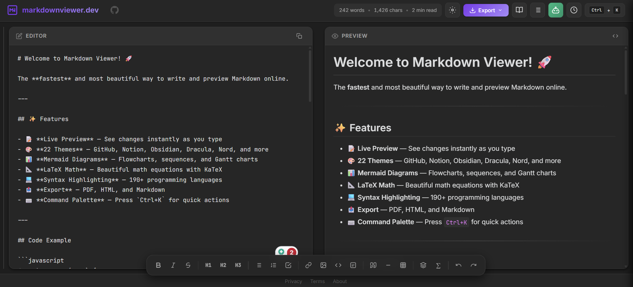Image resolution: width=633 pixels, height=287 pixels.
Task: Insert a numbered list
Action: 274,265
